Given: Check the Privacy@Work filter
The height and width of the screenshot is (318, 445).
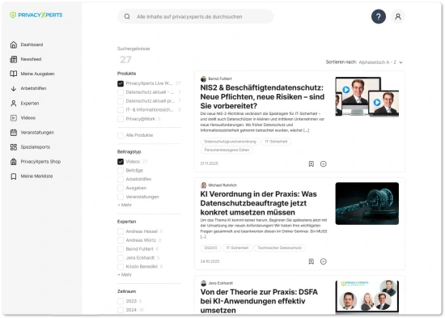Looking at the screenshot, I should coord(121,119).
